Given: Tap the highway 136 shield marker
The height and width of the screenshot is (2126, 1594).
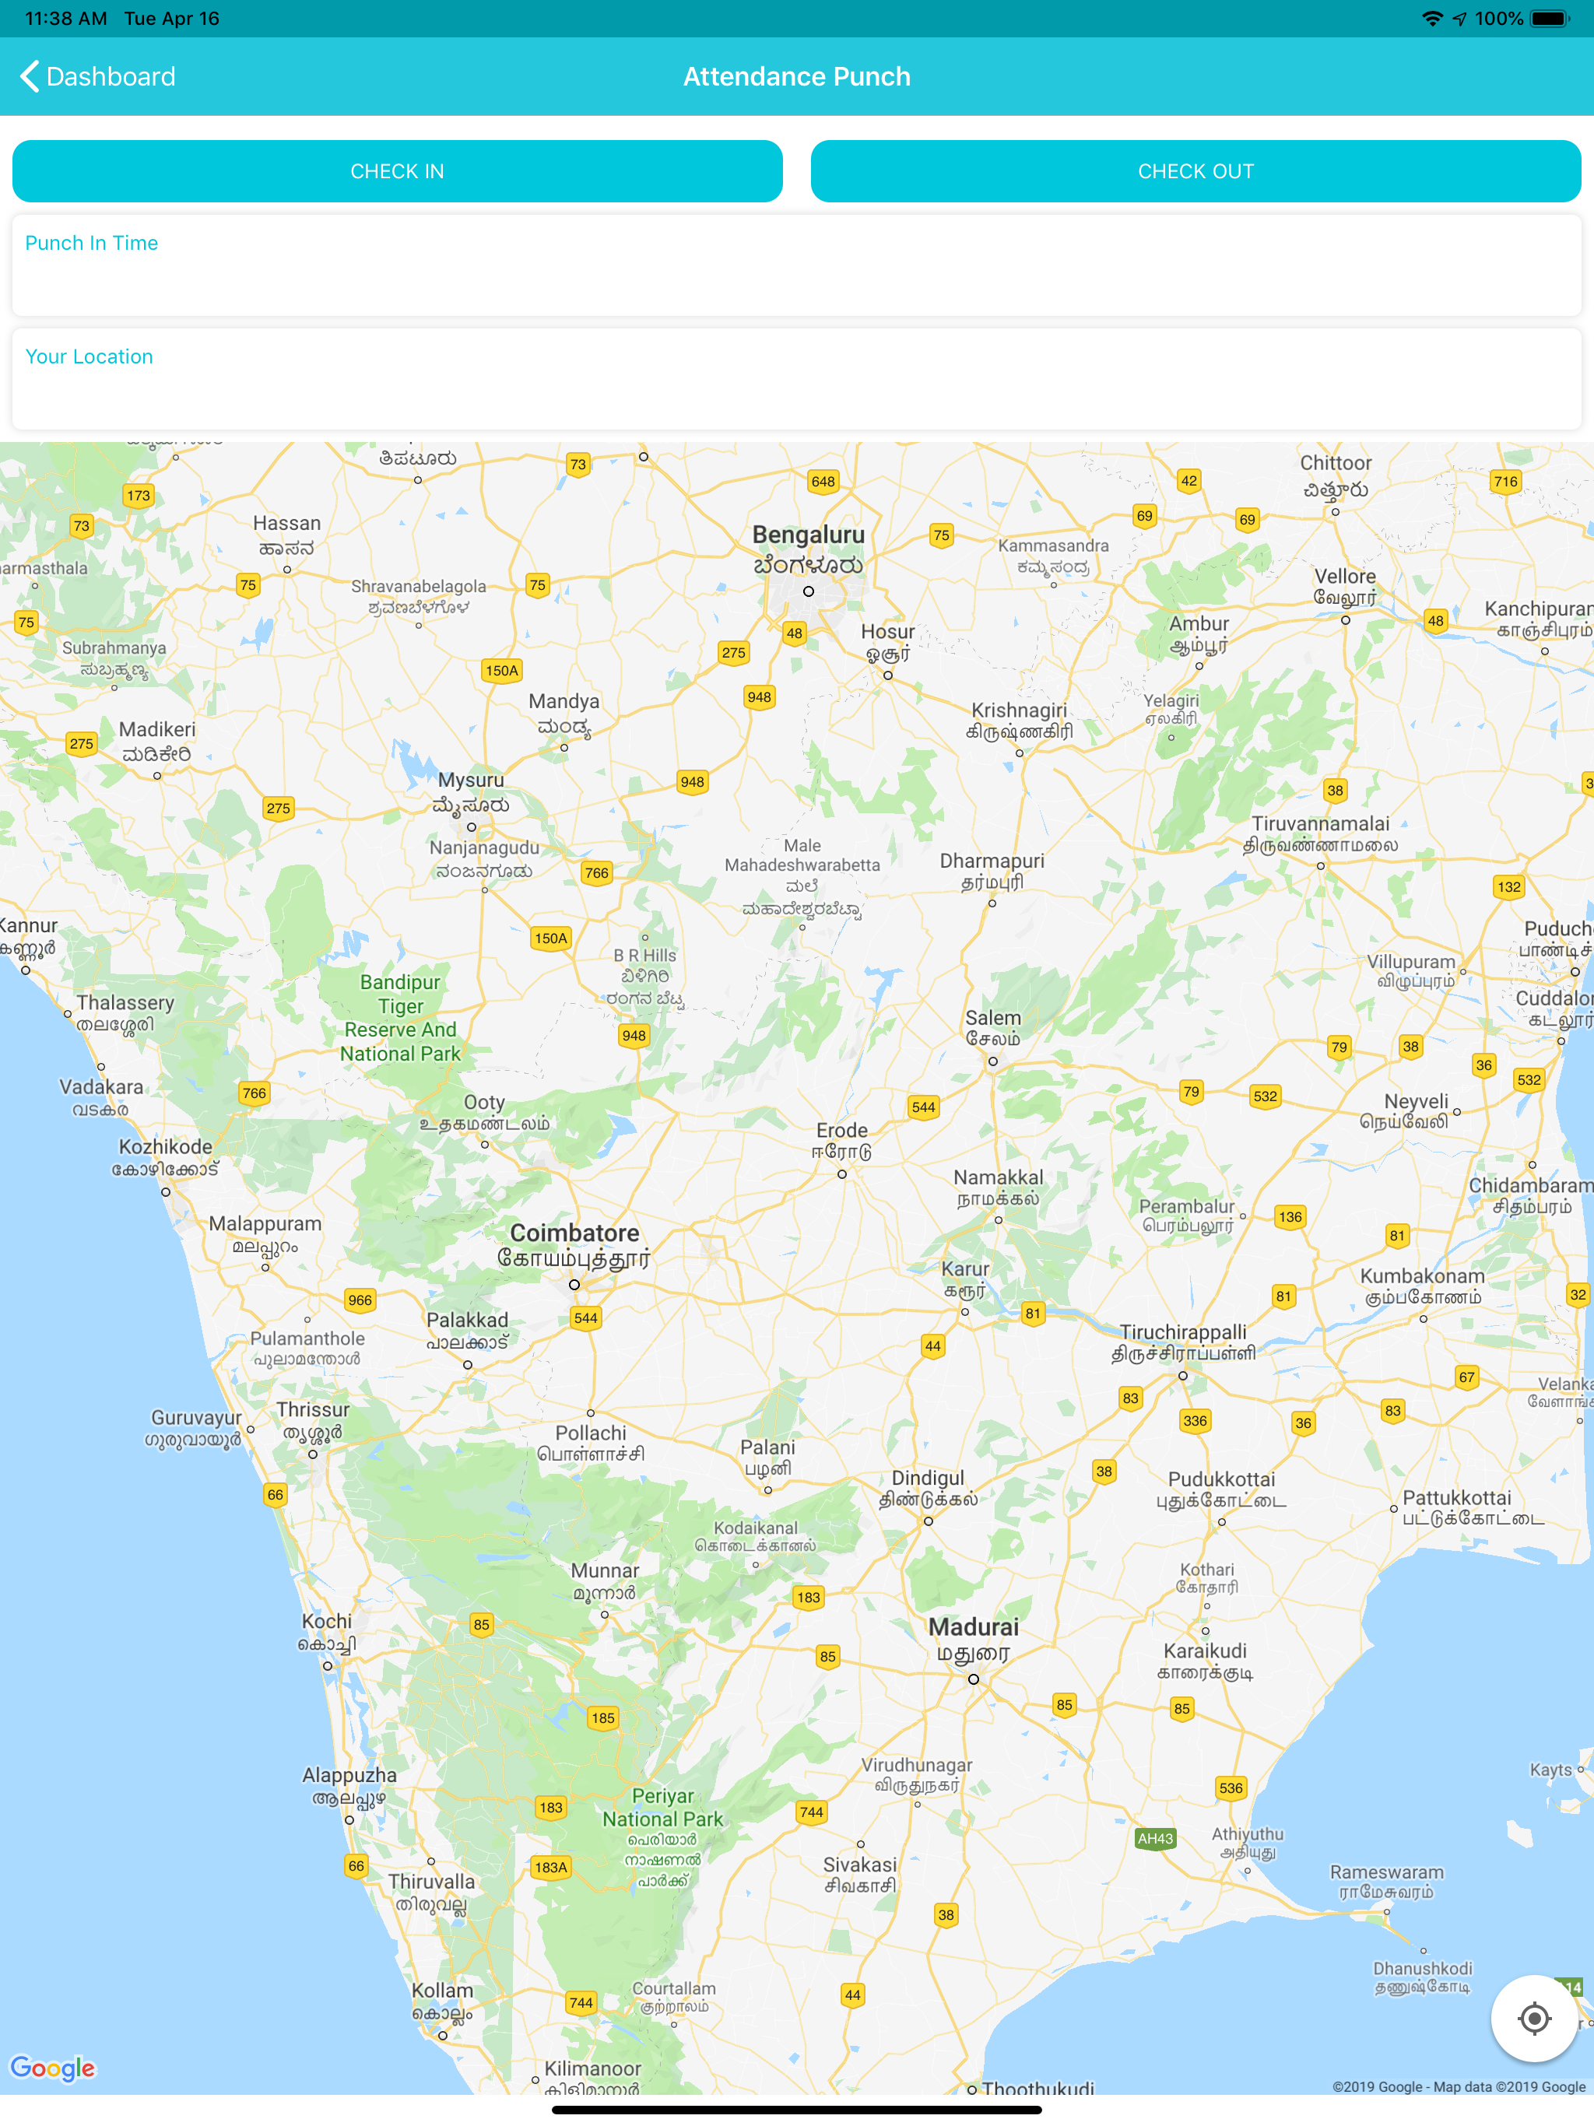Looking at the screenshot, I should 1290,1217.
